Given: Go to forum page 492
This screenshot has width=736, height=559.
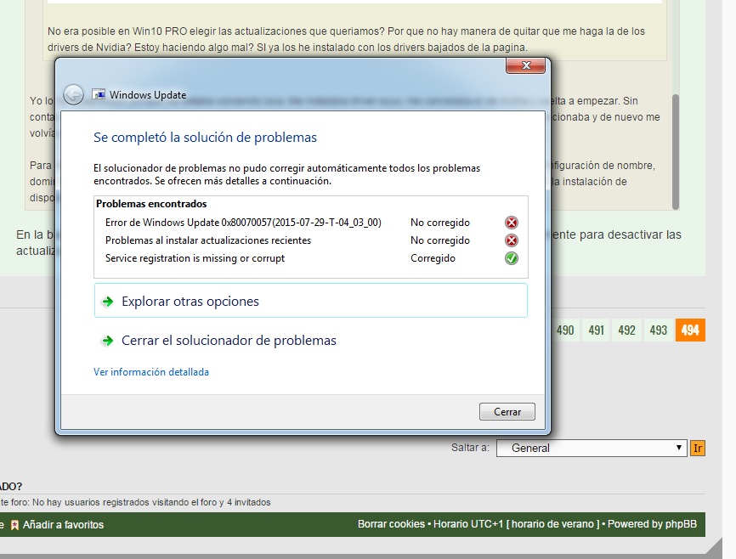Looking at the screenshot, I should (x=626, y=330).
